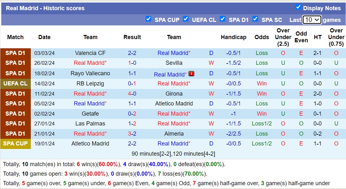Click the Atletico Madrid link in SPA CUP row
The height and width of the screenshot is (189, 346).
[x=90, y=144]
